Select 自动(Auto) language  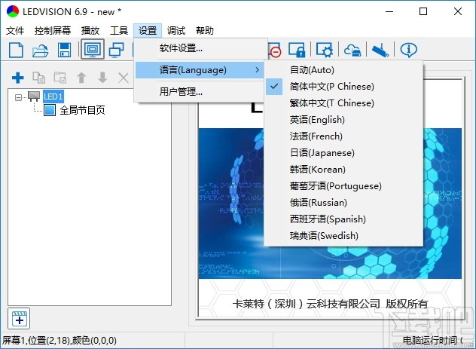343,70
